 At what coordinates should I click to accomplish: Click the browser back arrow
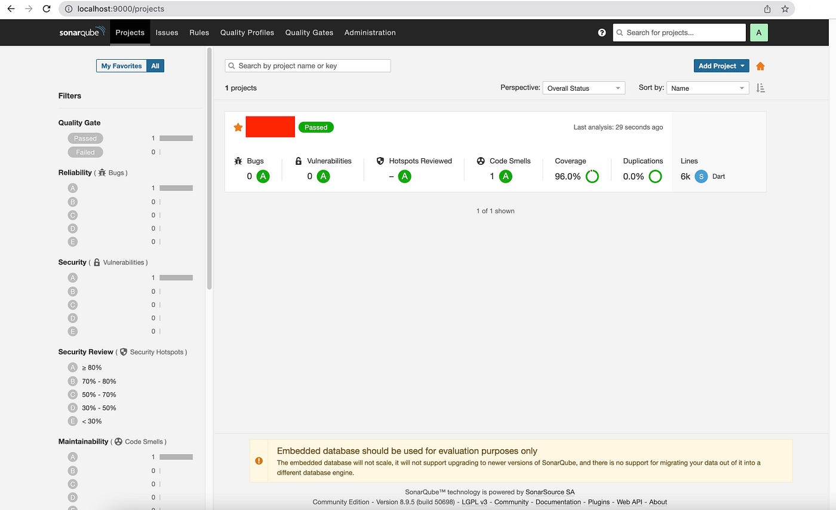[x=11, y=9]
